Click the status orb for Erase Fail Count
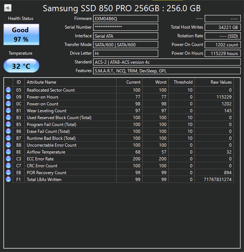Viewport: 244px width, 252px height. click(x=8, y=131)
